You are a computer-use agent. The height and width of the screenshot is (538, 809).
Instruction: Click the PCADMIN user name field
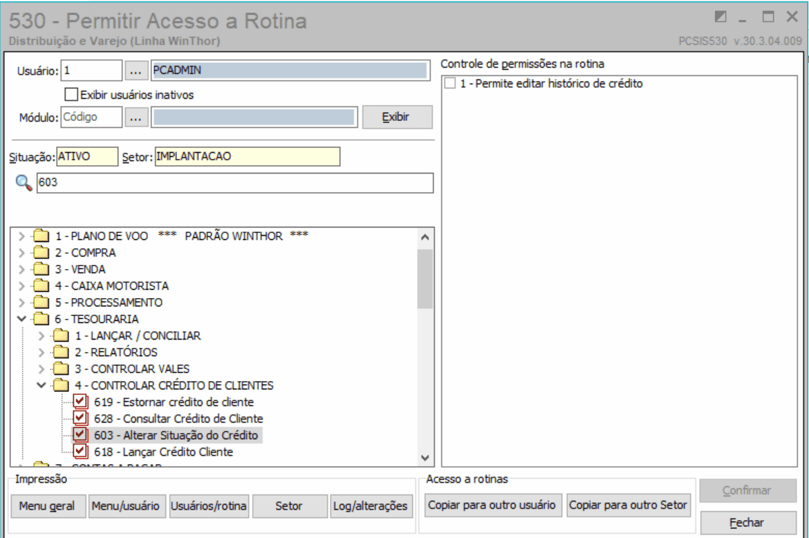290,70
